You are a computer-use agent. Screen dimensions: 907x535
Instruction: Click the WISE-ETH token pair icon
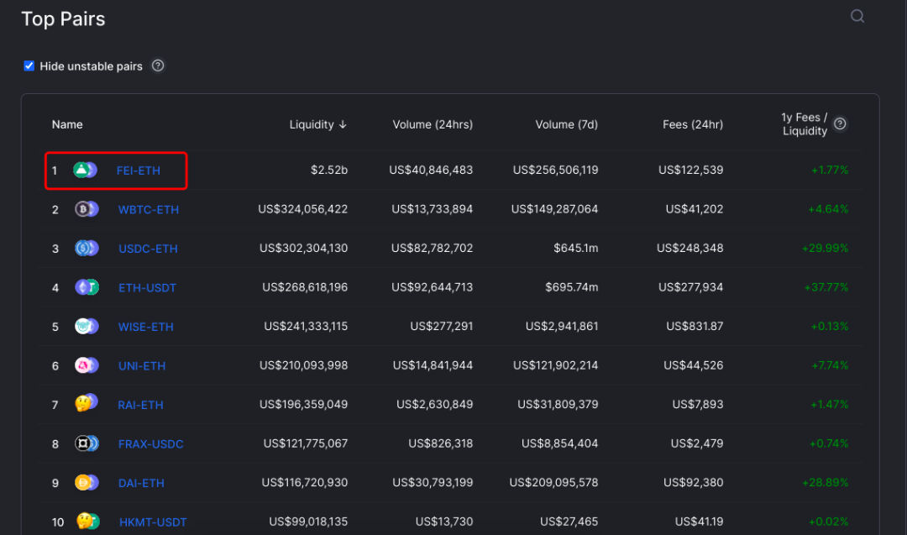click(87, 327)
